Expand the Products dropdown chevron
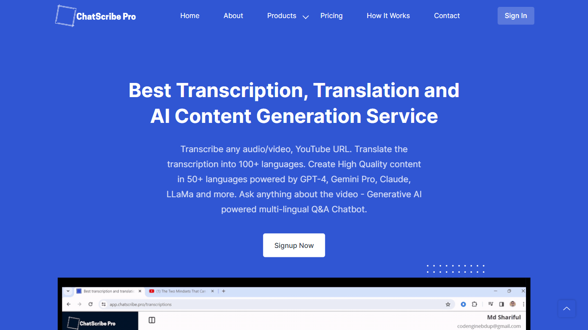 [x=306, y=17]
